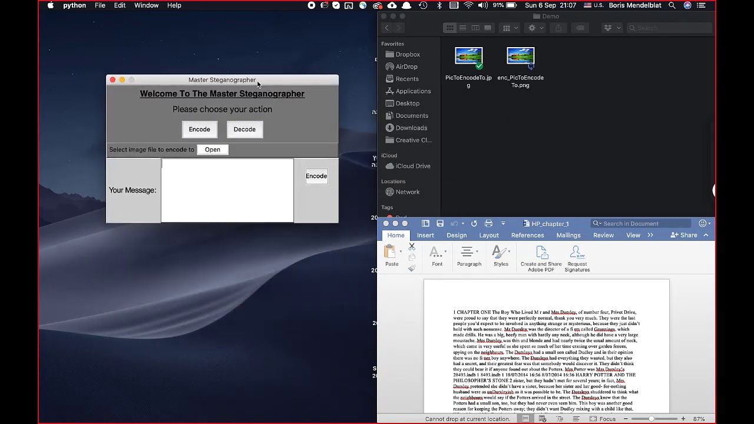Click the Decode button

tap(244, 130)
